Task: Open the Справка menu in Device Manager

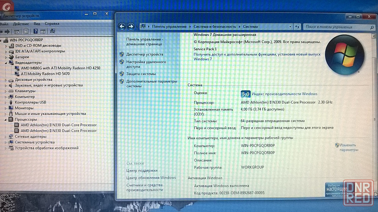Action: (x=52, y=23)
